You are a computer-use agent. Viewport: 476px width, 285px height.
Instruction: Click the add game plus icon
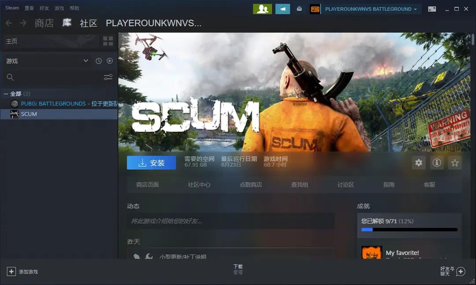click(x=11, y=272)
